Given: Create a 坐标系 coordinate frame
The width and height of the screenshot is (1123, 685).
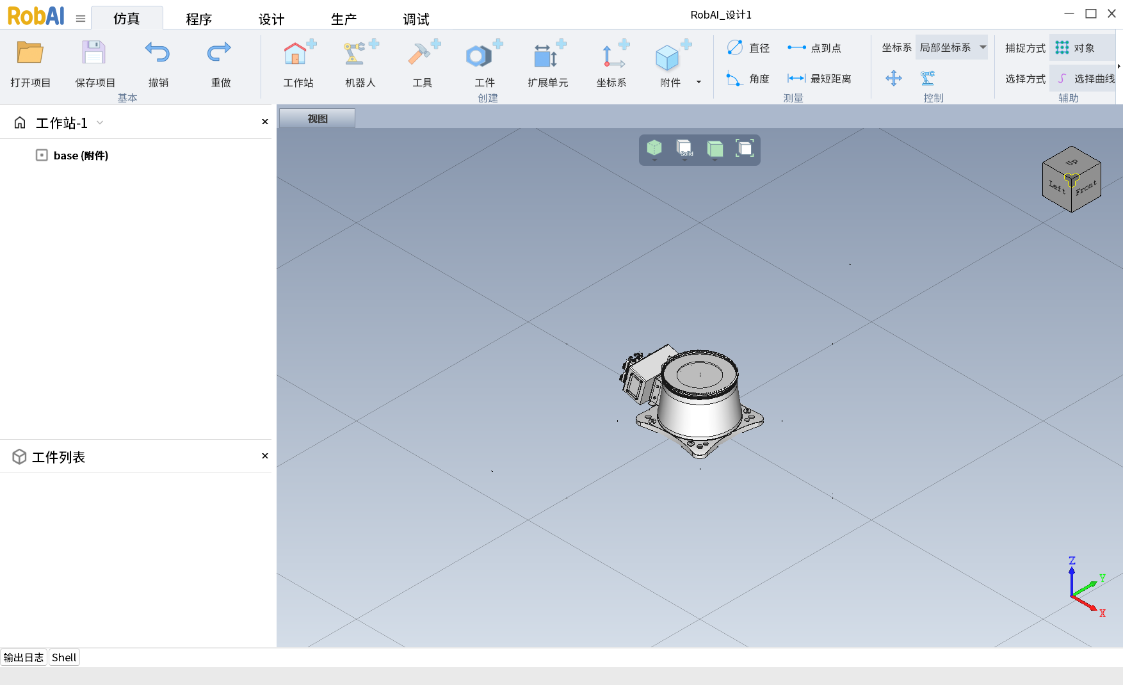Looking at the screenshot, I should pos(611,63).
